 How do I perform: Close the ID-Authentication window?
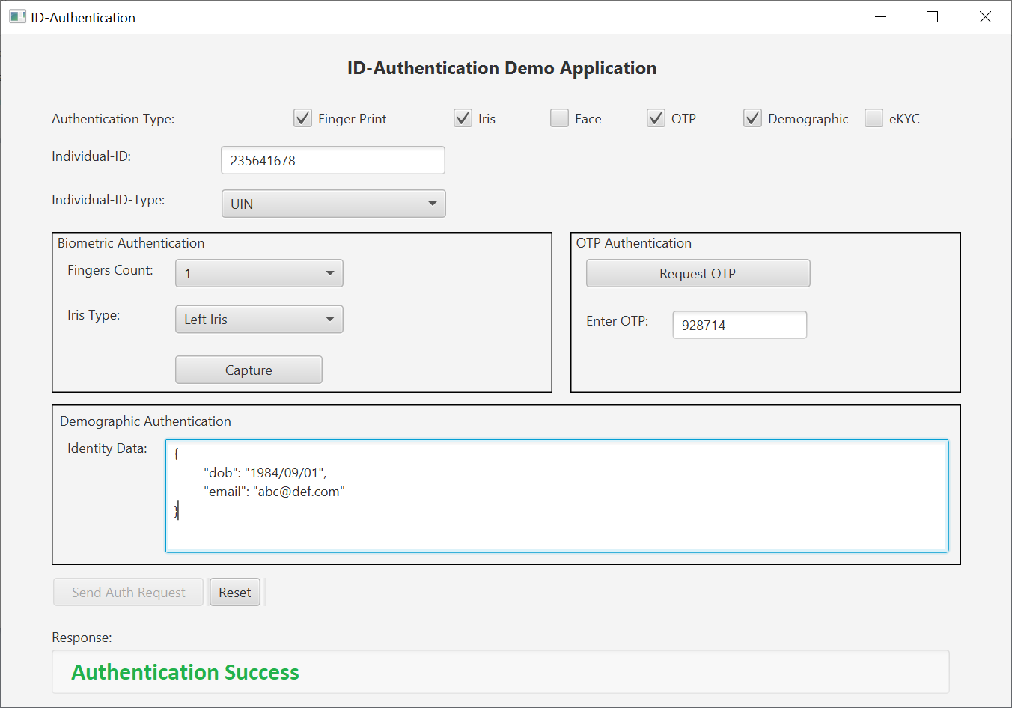(985, 16)
